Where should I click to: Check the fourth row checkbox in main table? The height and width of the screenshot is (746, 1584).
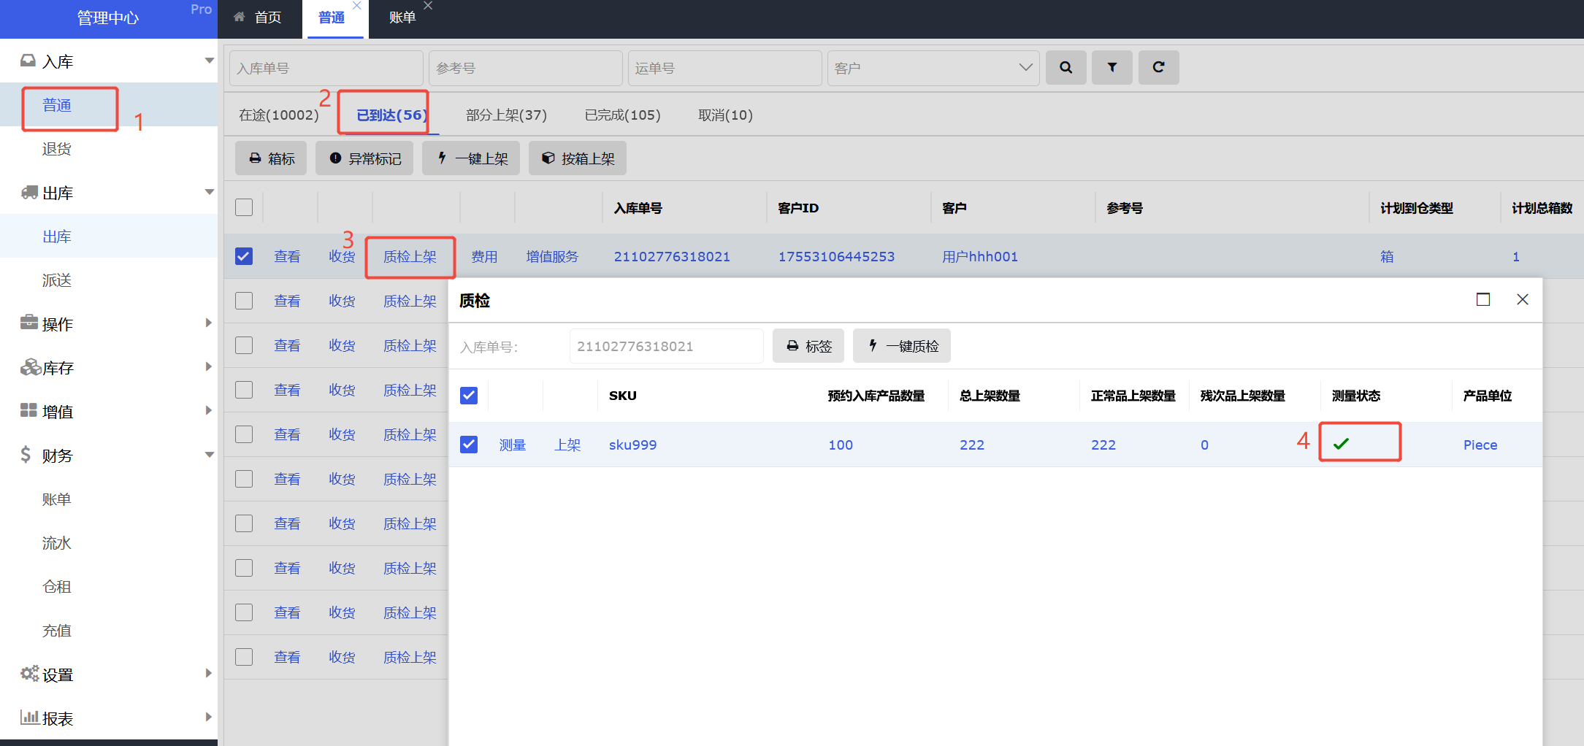point(244,390)
